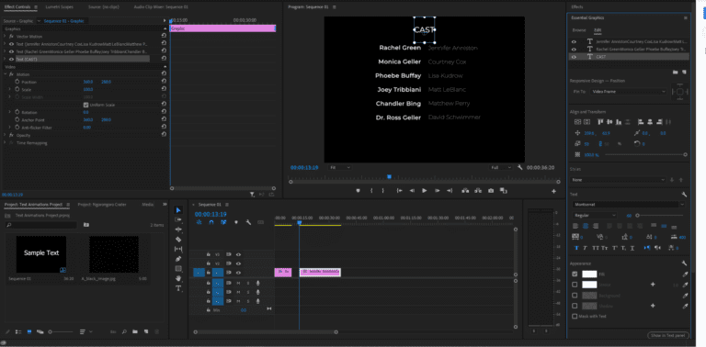Create new bin in Project panel
Screen dimensions: 706x347
pyautogui.click(x=134, y=331)
